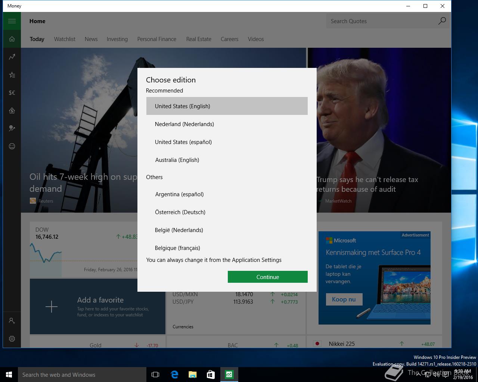This screenshot has width=478, height=382.
Task: Open the Markets chart icon in sidebar
Action: pyautogui.click(x=12, y=57)
